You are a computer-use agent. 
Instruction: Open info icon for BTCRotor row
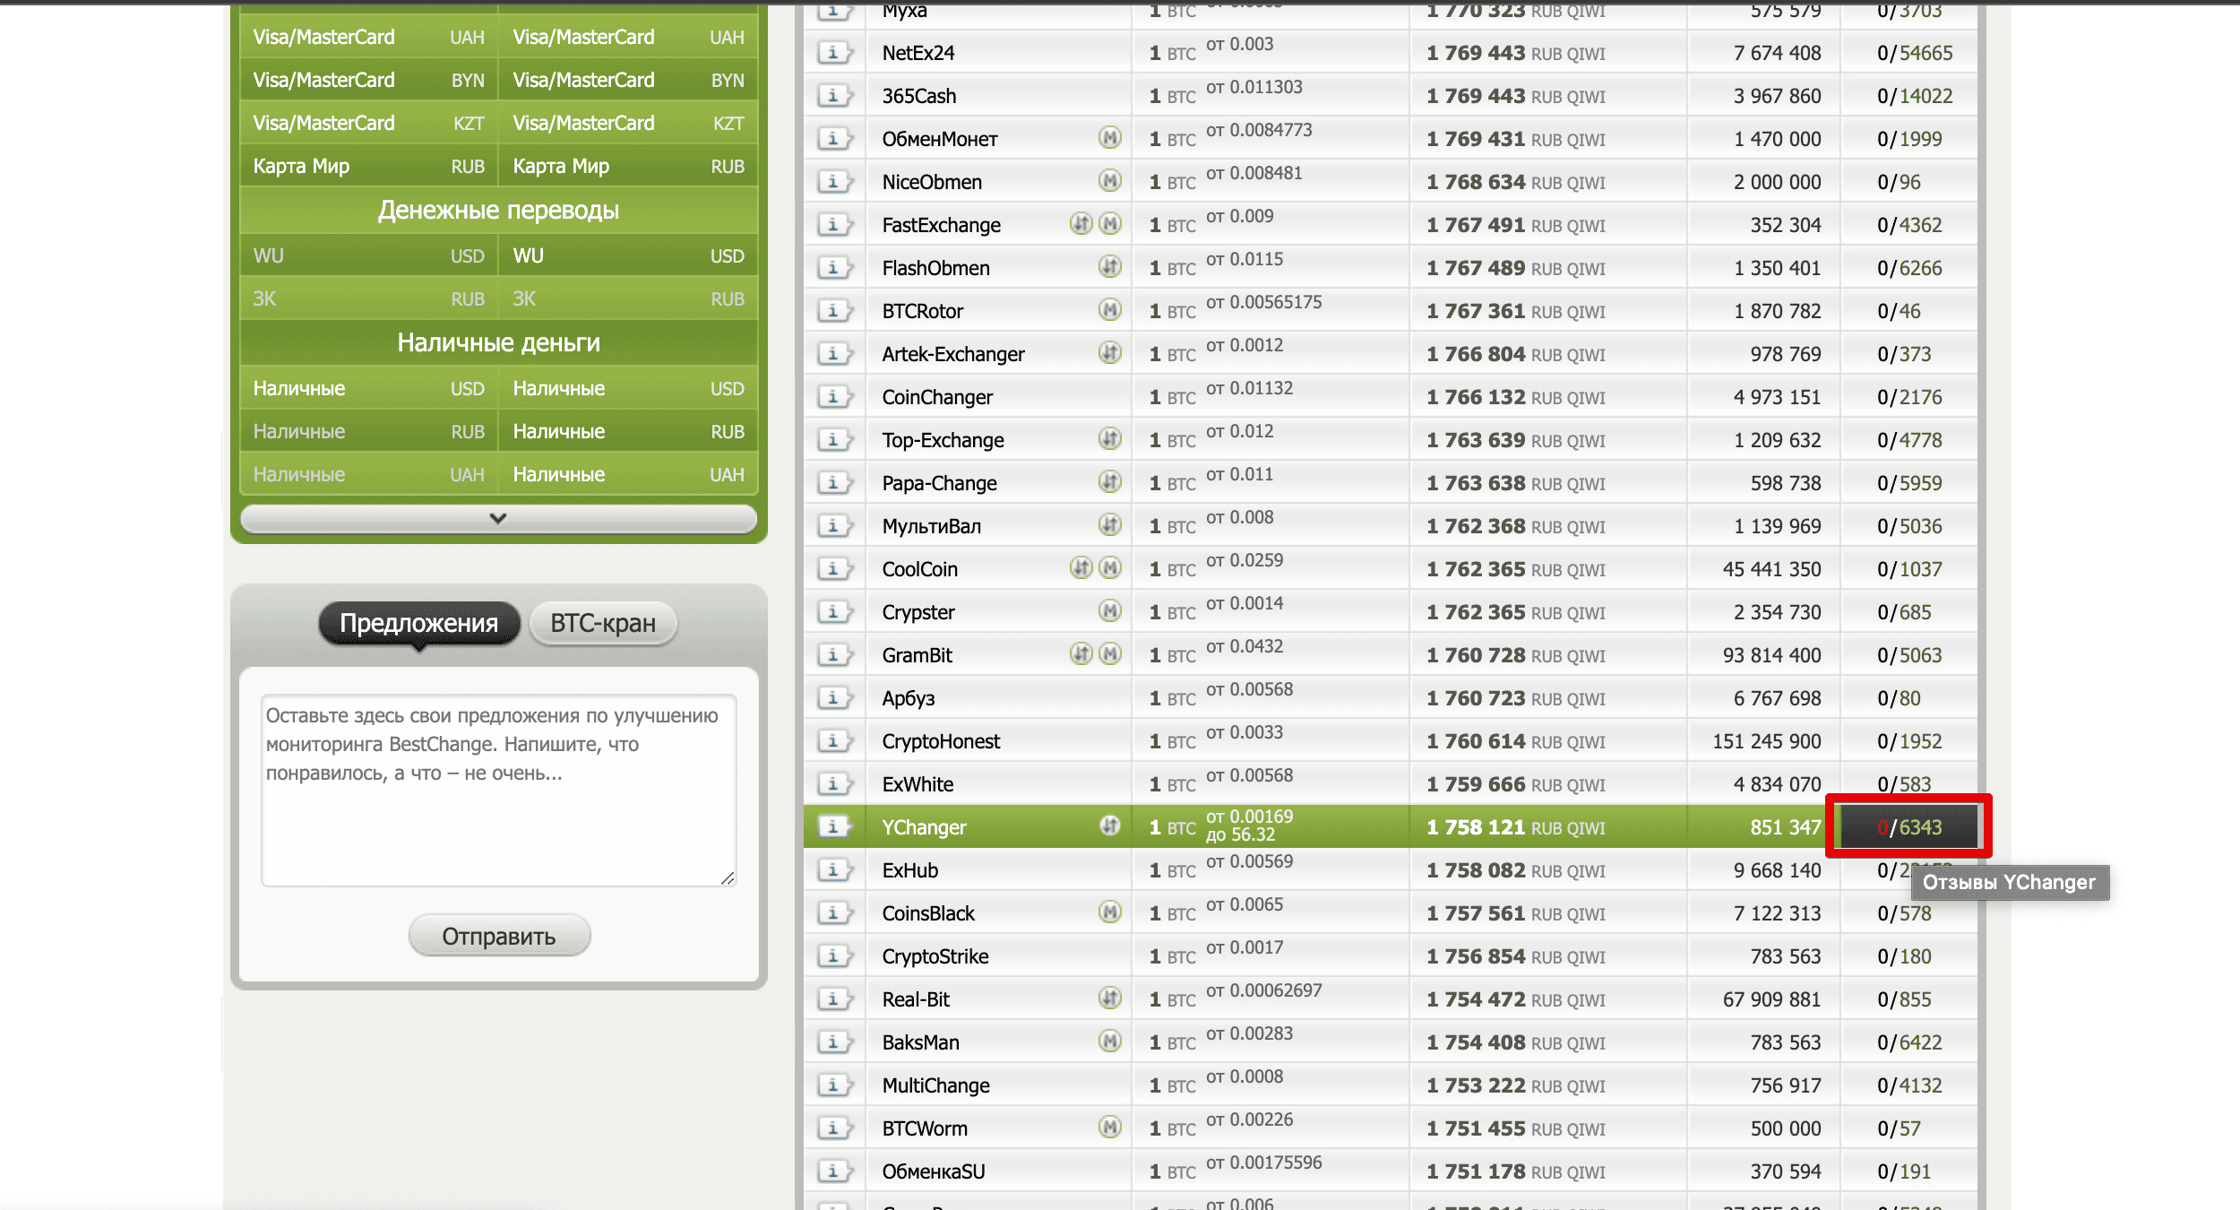tap(834, 311)
